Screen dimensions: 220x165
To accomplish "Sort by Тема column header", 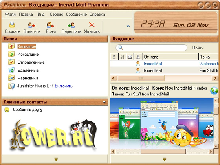I will point(209,57).
